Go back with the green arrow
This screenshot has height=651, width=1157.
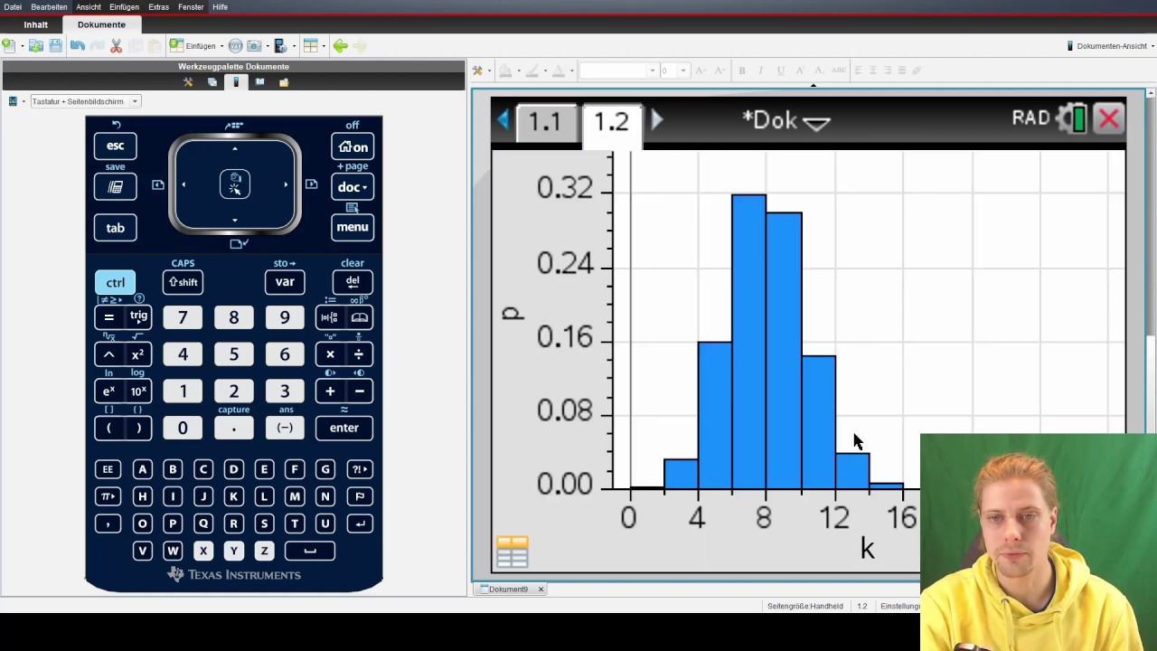coord(340,46)
